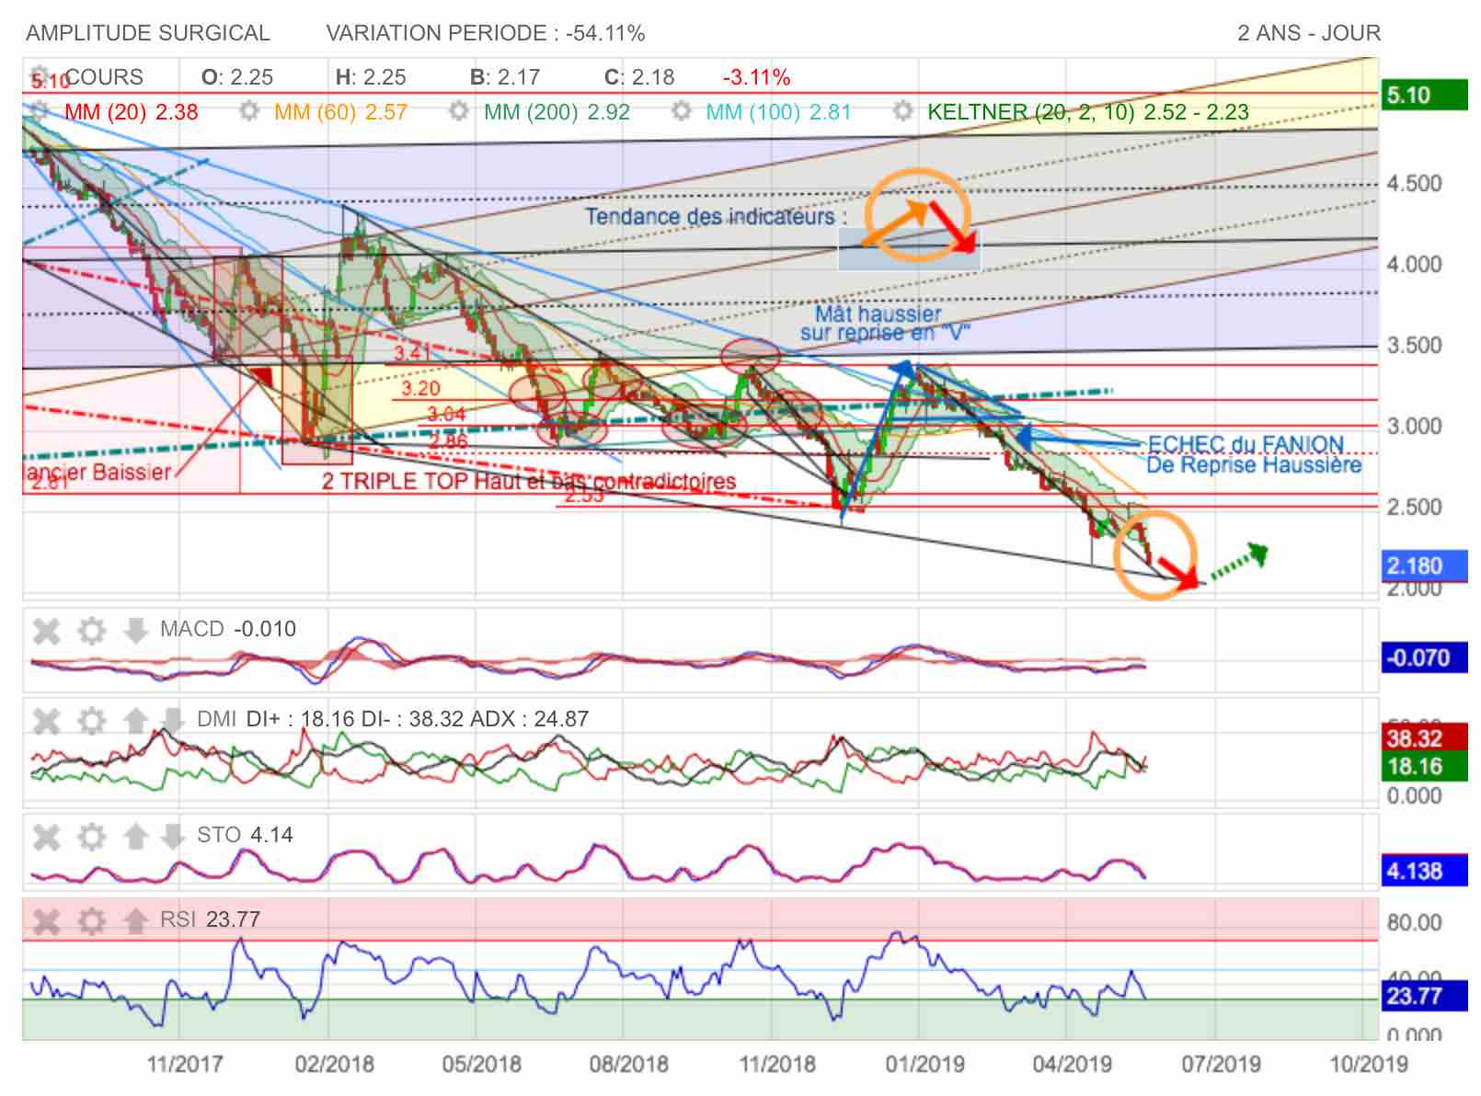
Task: Click the 2 ANS - JOUR period label
Action: (x=1309, y=33)
